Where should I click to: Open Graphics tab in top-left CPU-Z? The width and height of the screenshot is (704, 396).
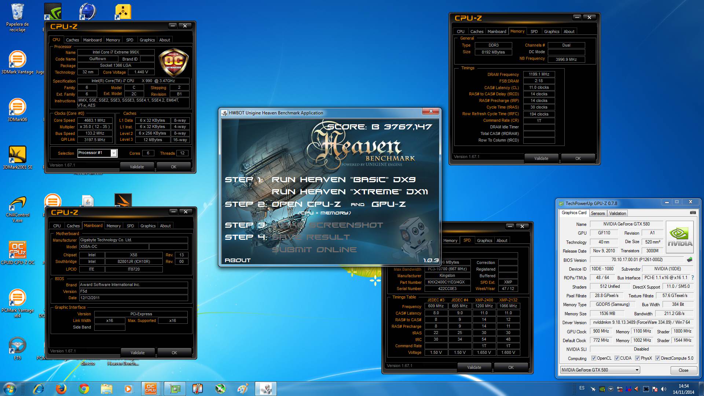(147, 40)
